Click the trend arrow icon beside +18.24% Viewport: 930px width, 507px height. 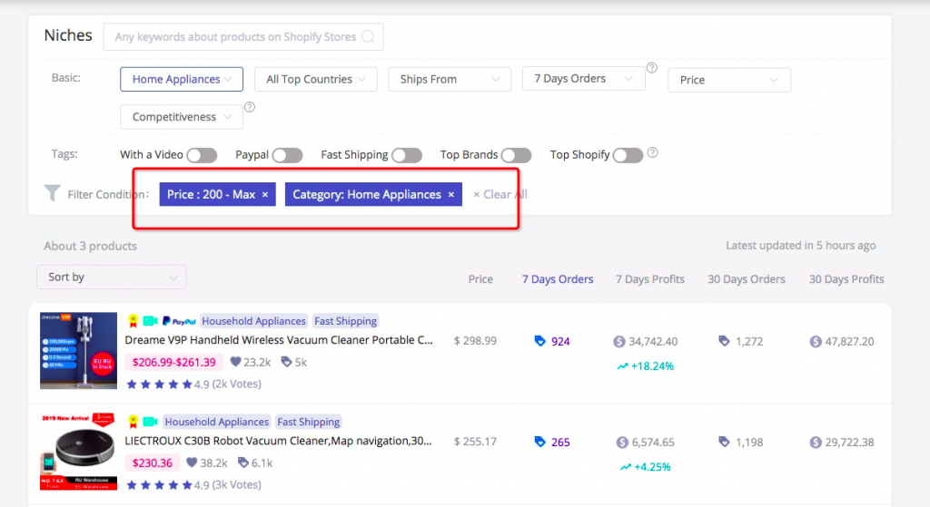[x=622, y=366]
